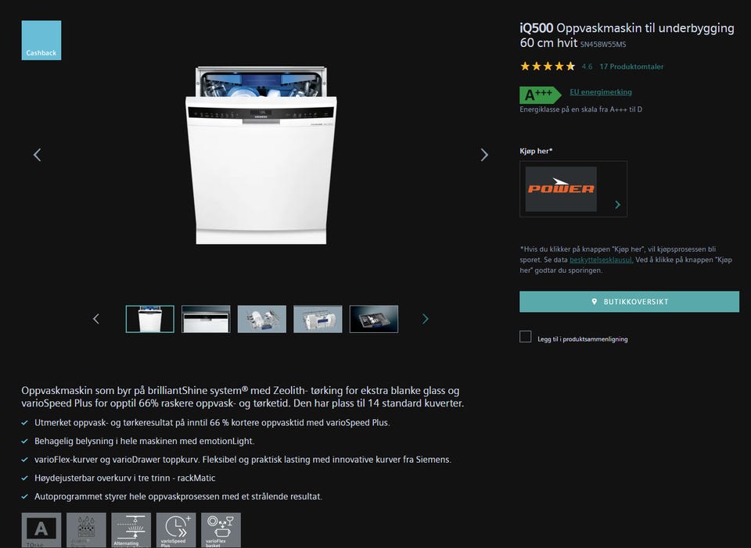Click the first feature icon with letter A
The height and width of the screenshot is (548, 751).
[x=41, y=530]
